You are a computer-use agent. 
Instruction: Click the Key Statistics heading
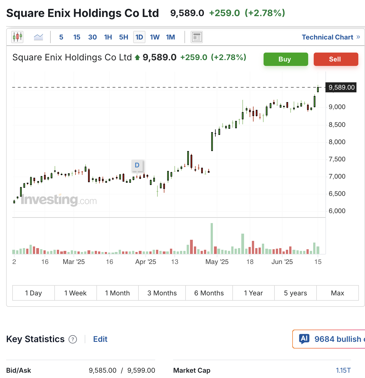pos(35,339)
